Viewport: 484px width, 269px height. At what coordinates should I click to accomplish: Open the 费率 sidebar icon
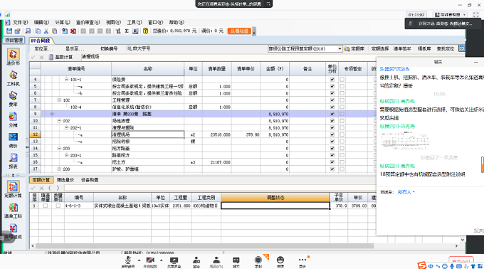coord(13,96)
